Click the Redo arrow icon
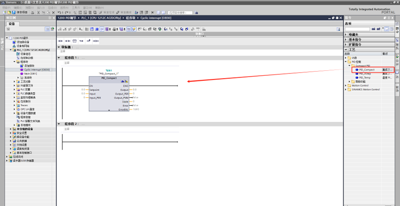Screen dimensions: 400x206 [x=68, y=12]
